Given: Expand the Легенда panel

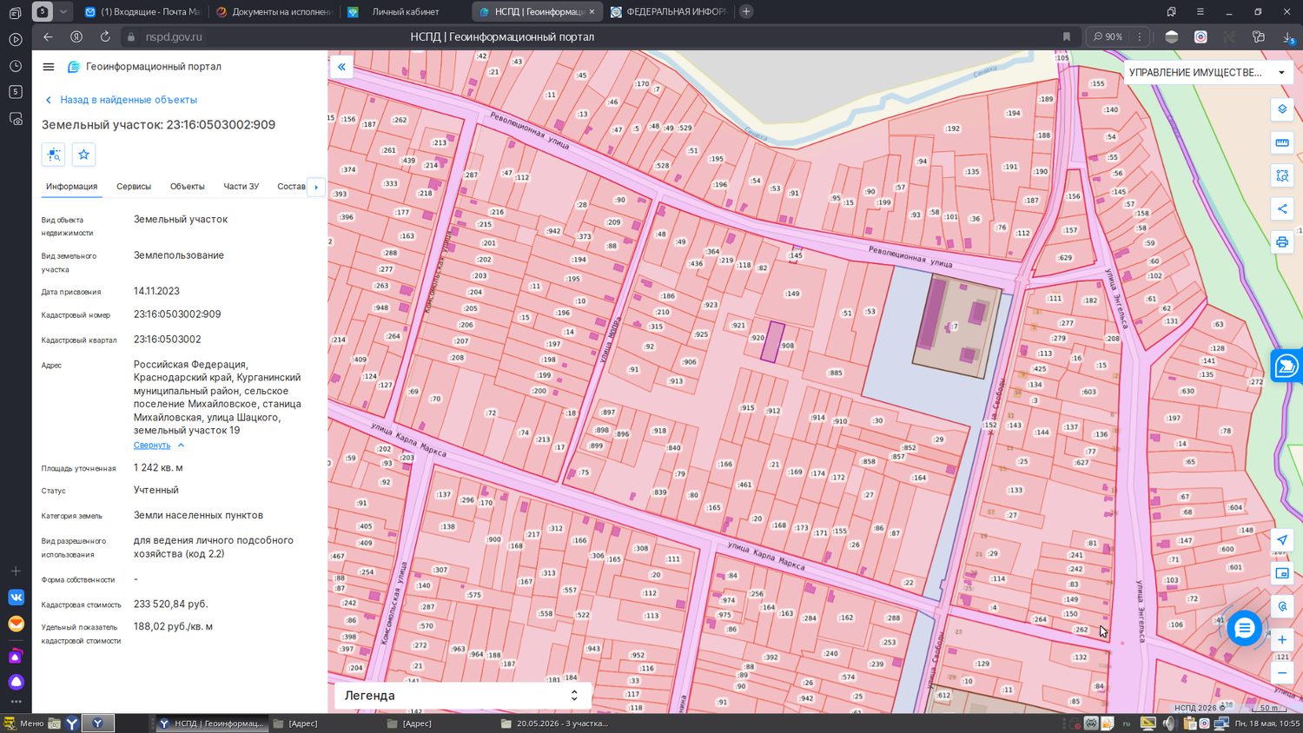Looking at the screenshot, I should coord(462,696).
